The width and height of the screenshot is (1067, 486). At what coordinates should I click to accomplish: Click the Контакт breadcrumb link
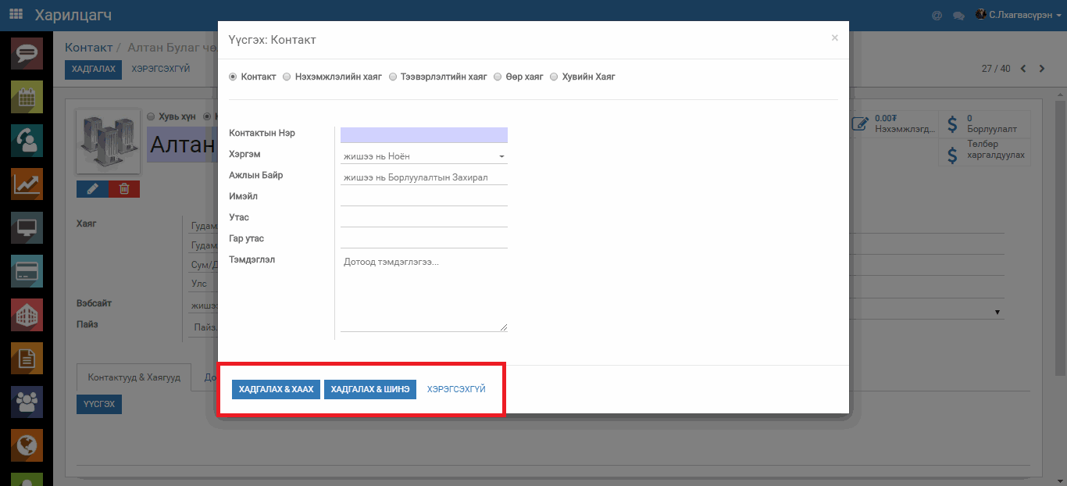pos(88,48)
